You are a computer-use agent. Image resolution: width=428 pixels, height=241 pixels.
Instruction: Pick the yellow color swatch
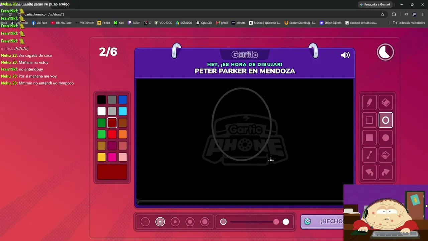[101, 157]
